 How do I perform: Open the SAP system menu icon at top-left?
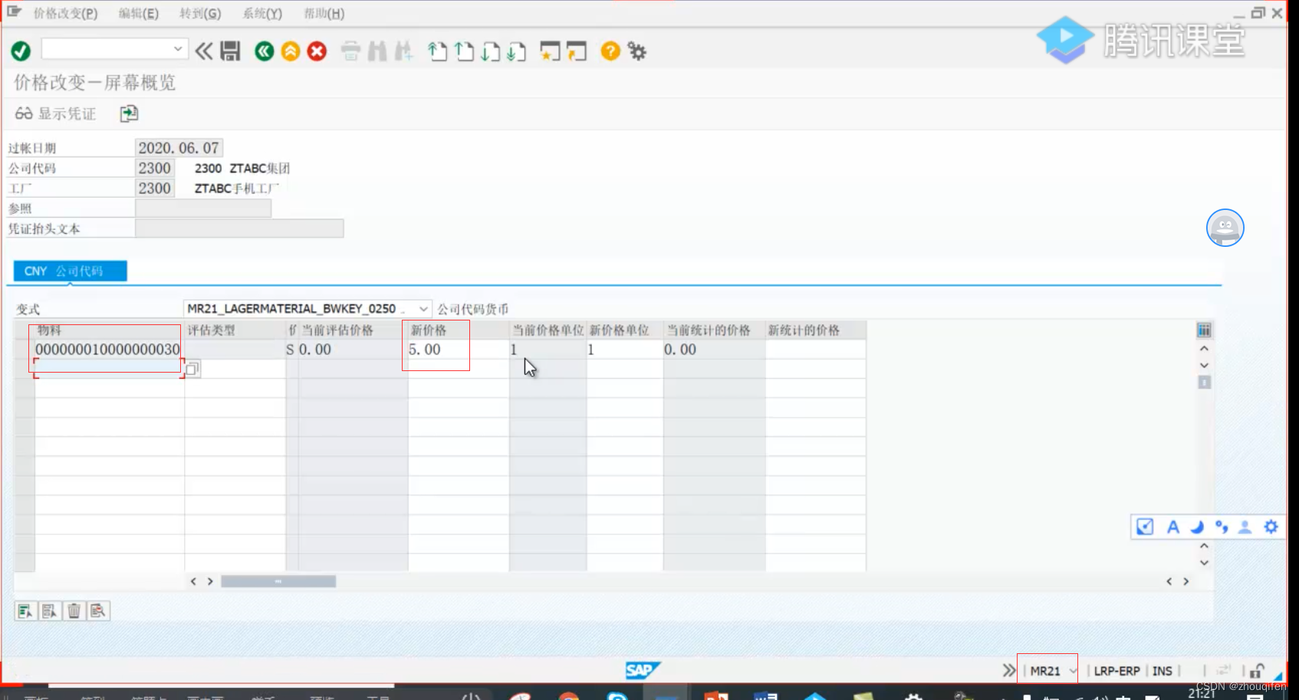[14, 12]
